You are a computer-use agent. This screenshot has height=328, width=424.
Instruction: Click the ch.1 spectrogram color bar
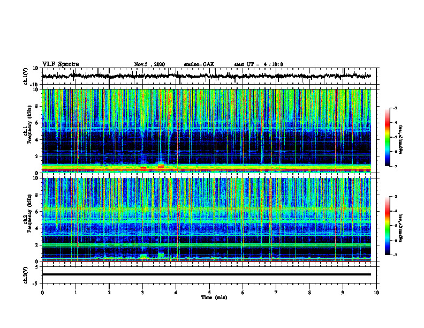click(x=387, y=137)
